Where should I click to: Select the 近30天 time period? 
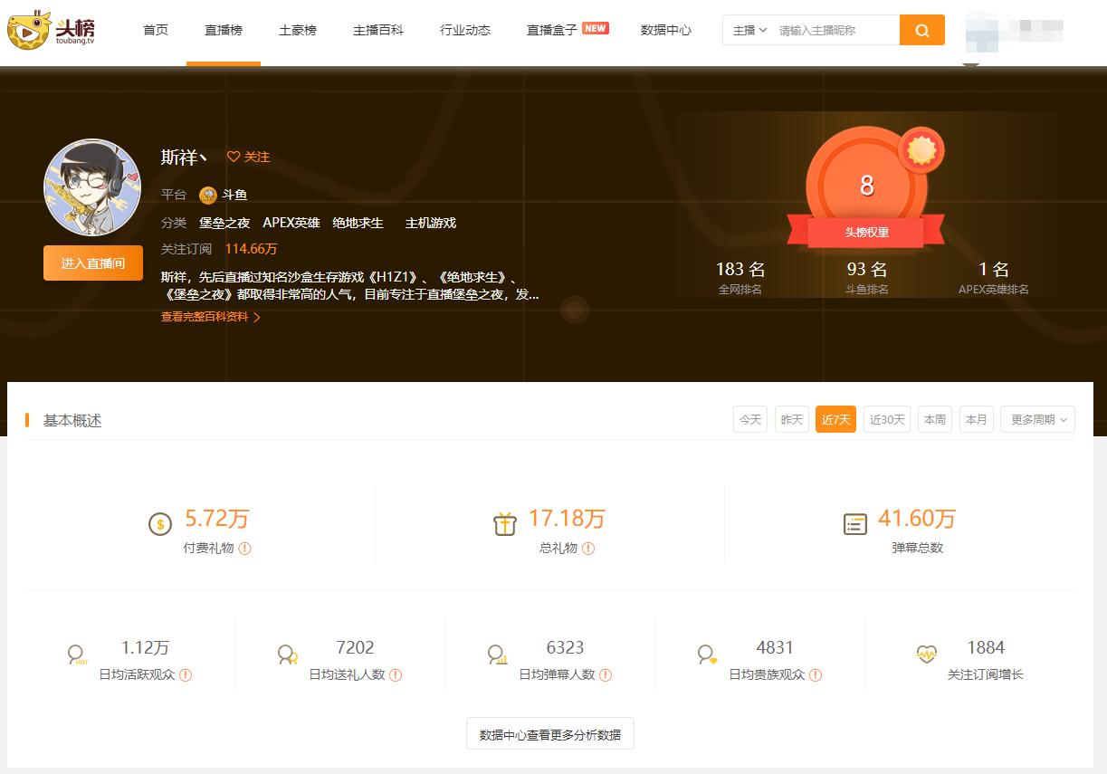[x=886, y=418]
